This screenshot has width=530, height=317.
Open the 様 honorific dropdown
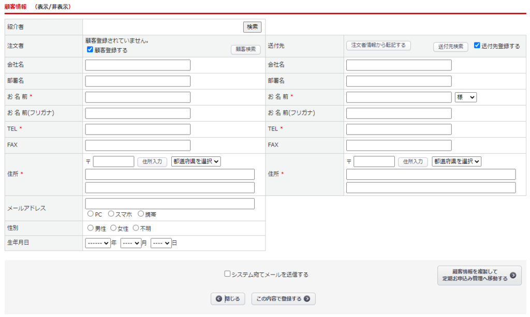(465, 97)
